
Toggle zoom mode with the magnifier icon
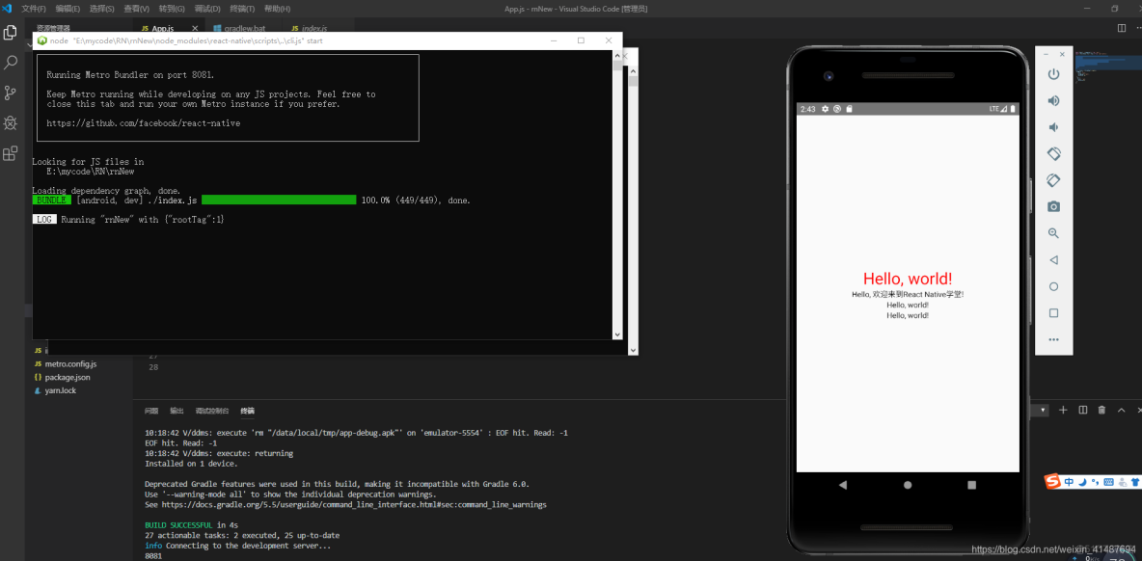pyautogui.click(x=1053, y=232)
